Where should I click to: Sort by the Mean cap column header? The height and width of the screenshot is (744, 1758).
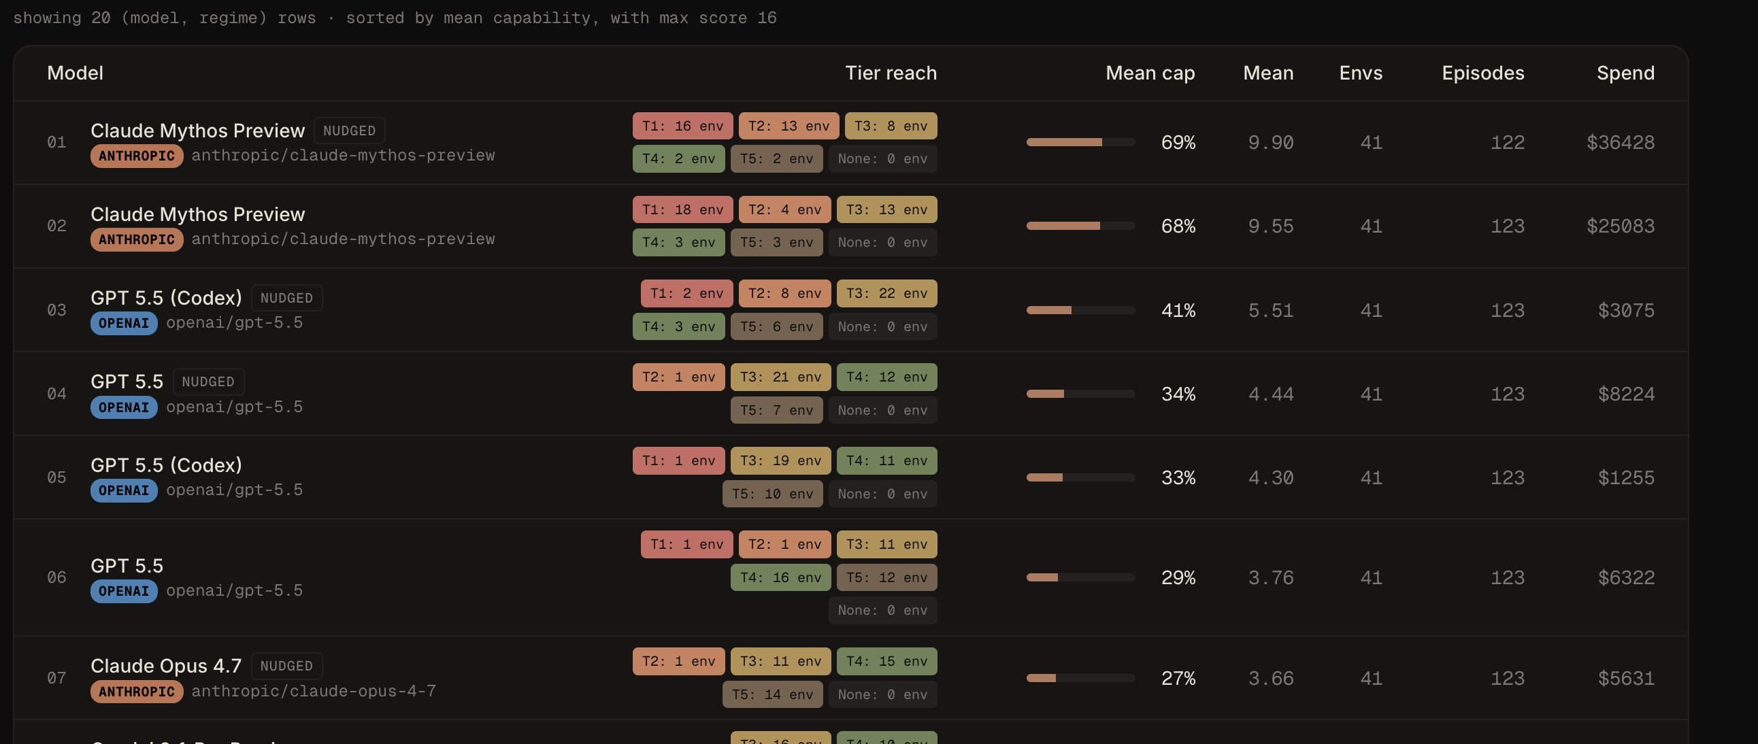[1150, 73]
